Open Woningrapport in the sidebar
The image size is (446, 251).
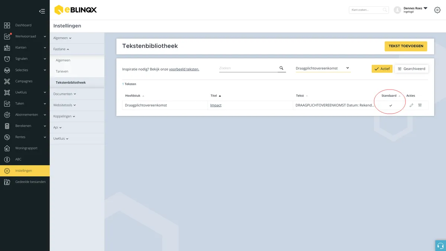click(26, 148)
